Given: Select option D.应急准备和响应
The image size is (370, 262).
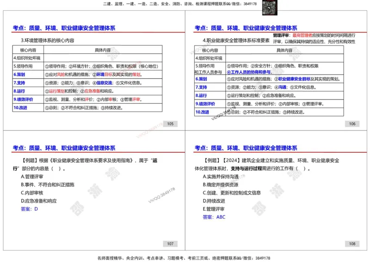Looking at the screenshot, I should (39, 201).
